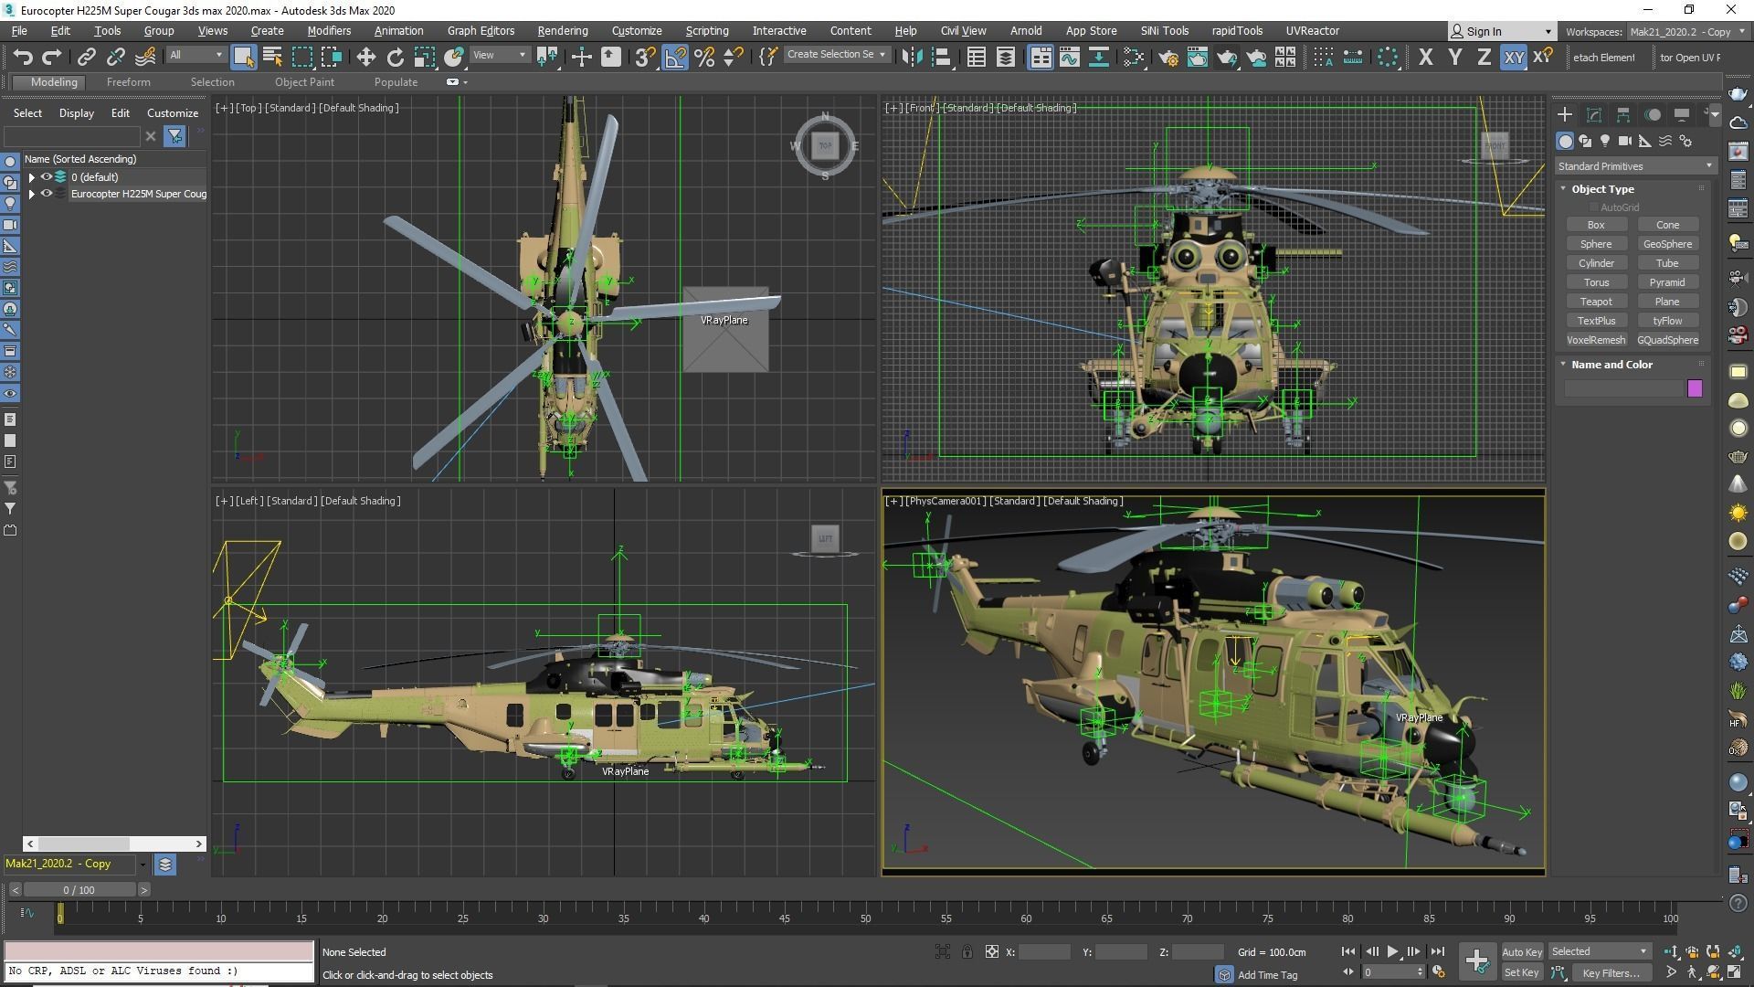The image size is (1754, 987).
Task: Toggle the selection lock padlock icon
Action: click(x=967, y=952)
